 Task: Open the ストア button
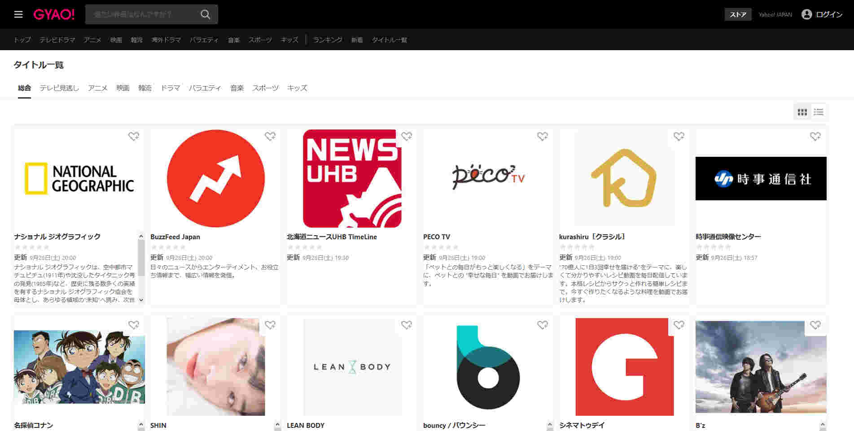(738, 14)
